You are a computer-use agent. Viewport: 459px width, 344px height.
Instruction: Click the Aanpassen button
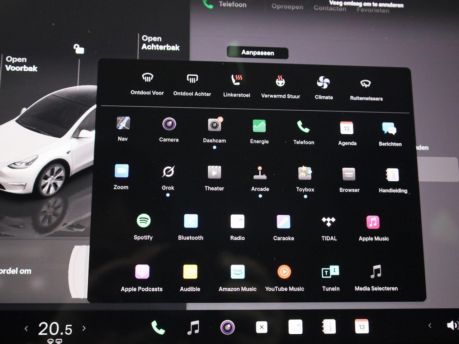(258, 53)
